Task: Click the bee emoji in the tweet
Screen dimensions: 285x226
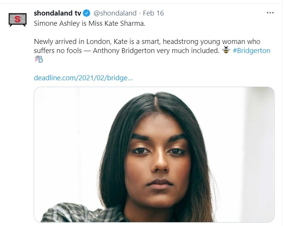Action: (x=226, y=50)
